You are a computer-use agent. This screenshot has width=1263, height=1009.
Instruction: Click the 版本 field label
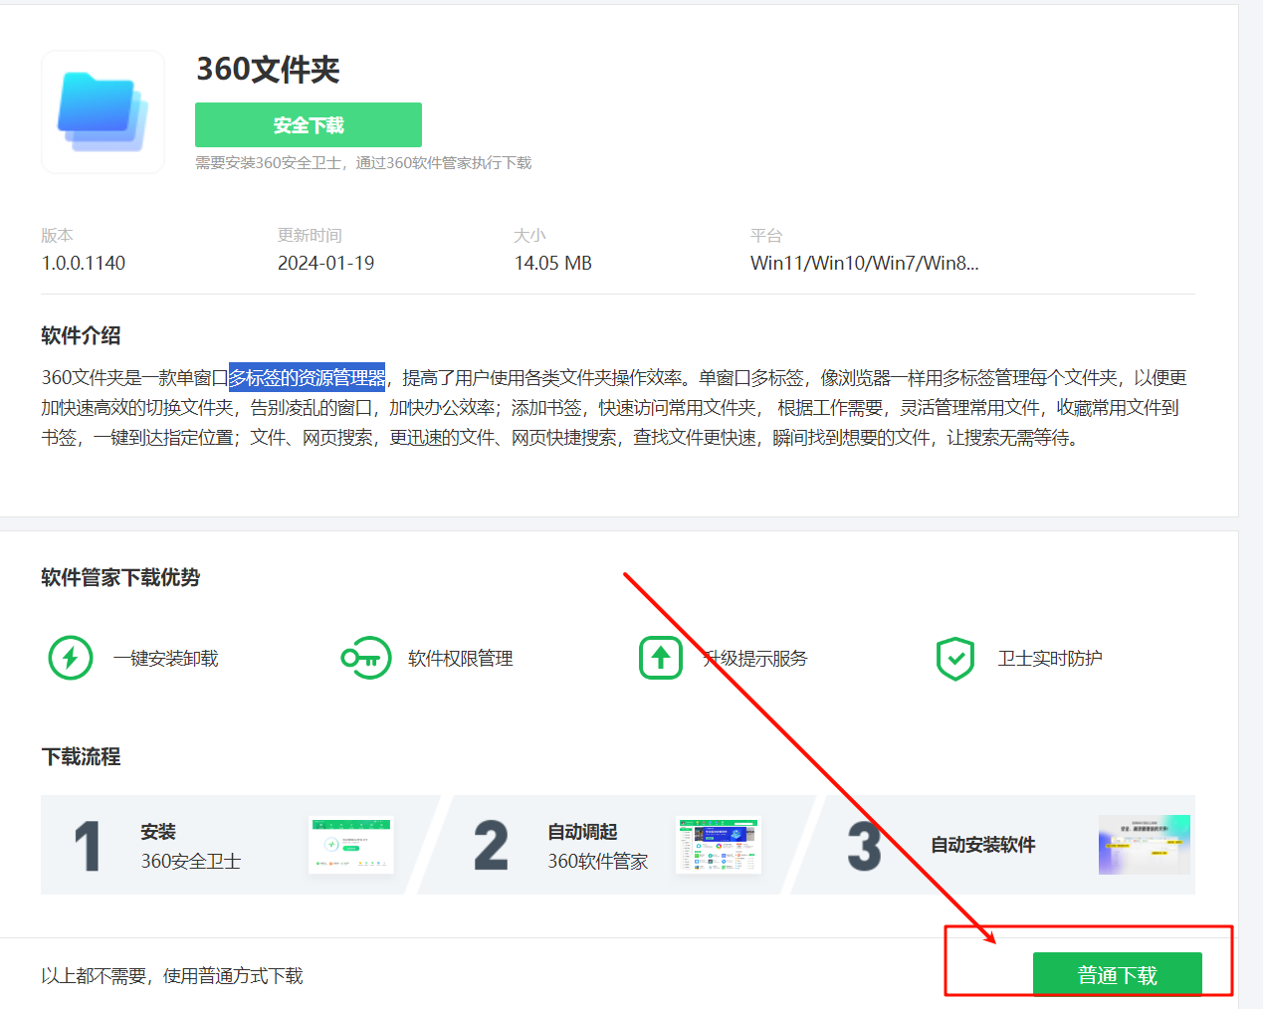[57, 235]
